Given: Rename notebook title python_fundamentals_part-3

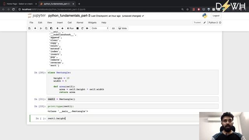Looking at the screenshot, I should tap(69, 16).
